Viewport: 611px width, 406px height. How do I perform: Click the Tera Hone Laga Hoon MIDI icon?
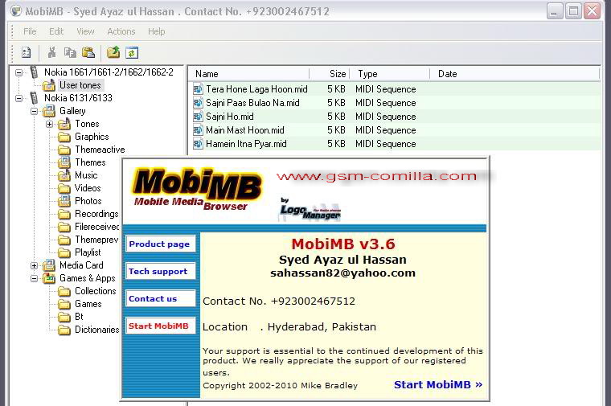click(198, 89)
